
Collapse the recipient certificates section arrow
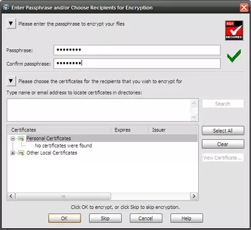point(11,81)
